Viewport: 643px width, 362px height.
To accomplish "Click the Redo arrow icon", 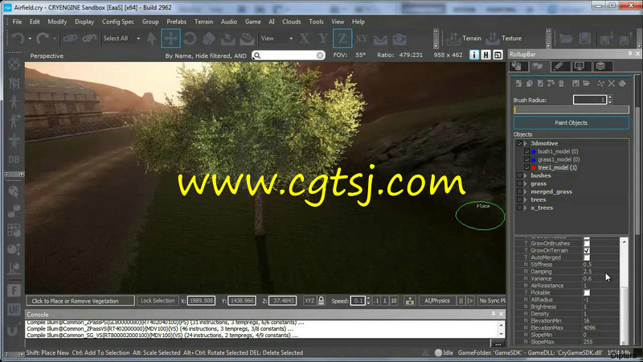I will coord(43,39).
